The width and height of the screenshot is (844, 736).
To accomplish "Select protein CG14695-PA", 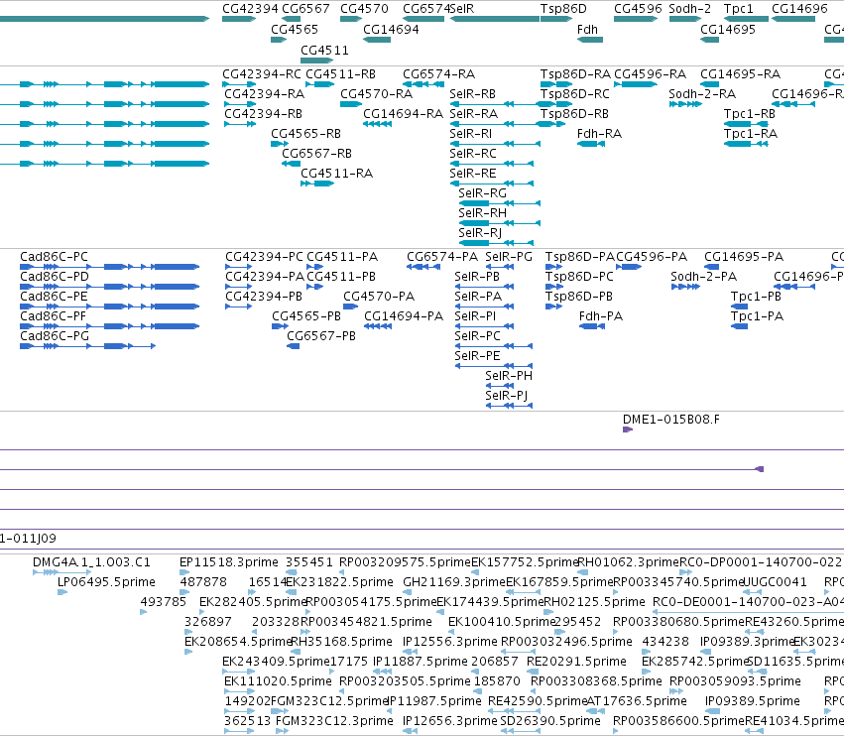I will click(x=744, y=257).
